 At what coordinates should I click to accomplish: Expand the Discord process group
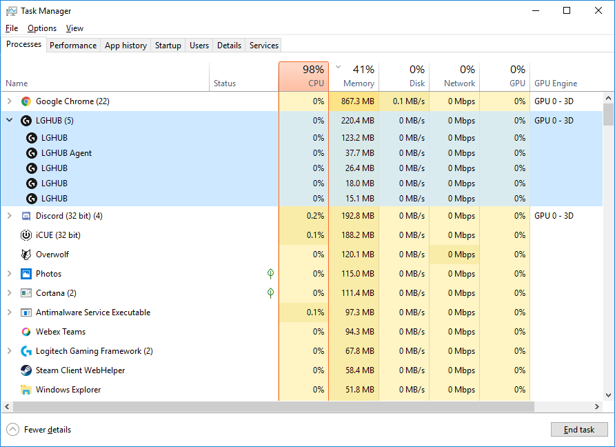pyautogui.click(x=9, y=216)
